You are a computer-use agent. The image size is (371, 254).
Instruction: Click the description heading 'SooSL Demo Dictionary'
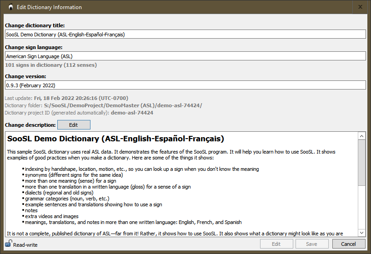[x=115, y=139]
